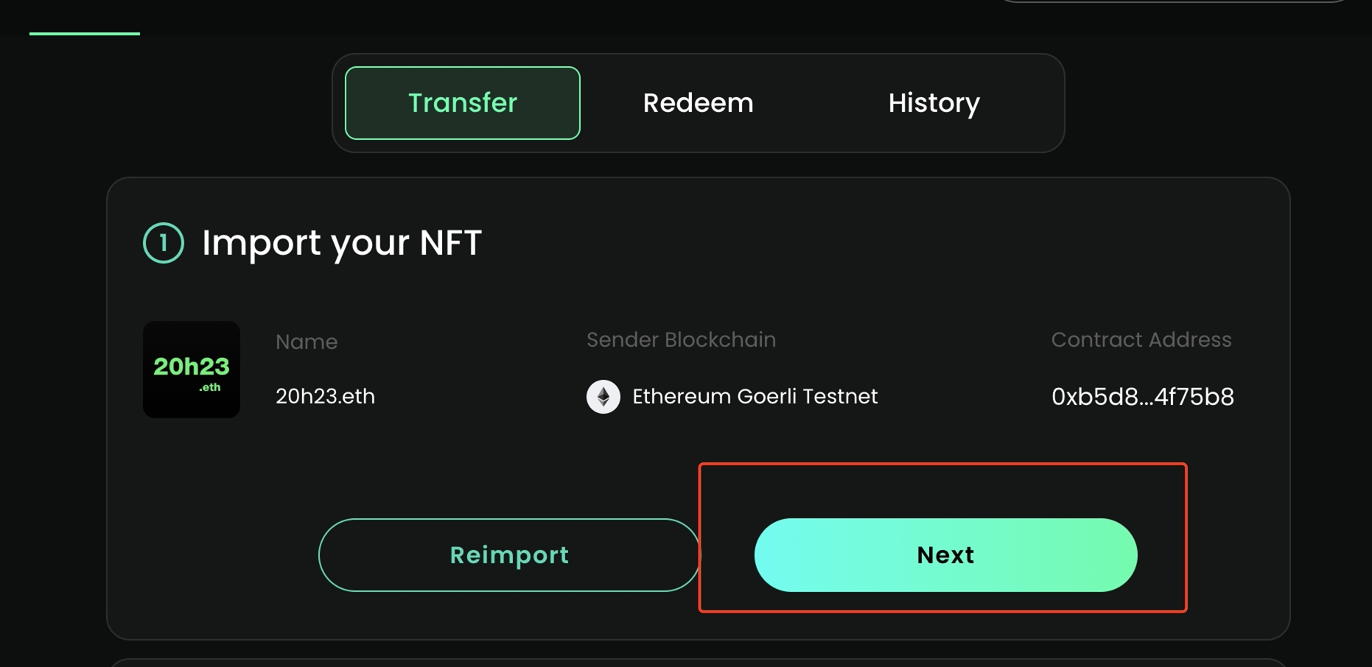Click the dark NFT square showing 20h23
The height and width of the screenshot is (667, 1372).
click(191, 370)
